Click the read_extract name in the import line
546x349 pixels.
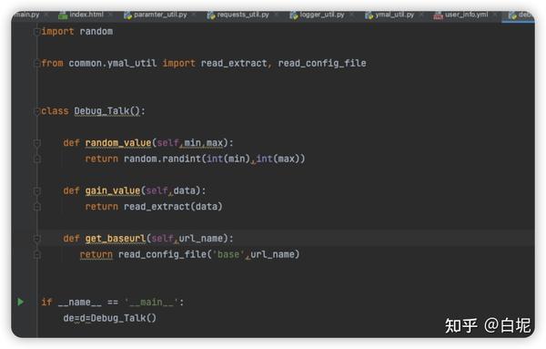point(234,64)
